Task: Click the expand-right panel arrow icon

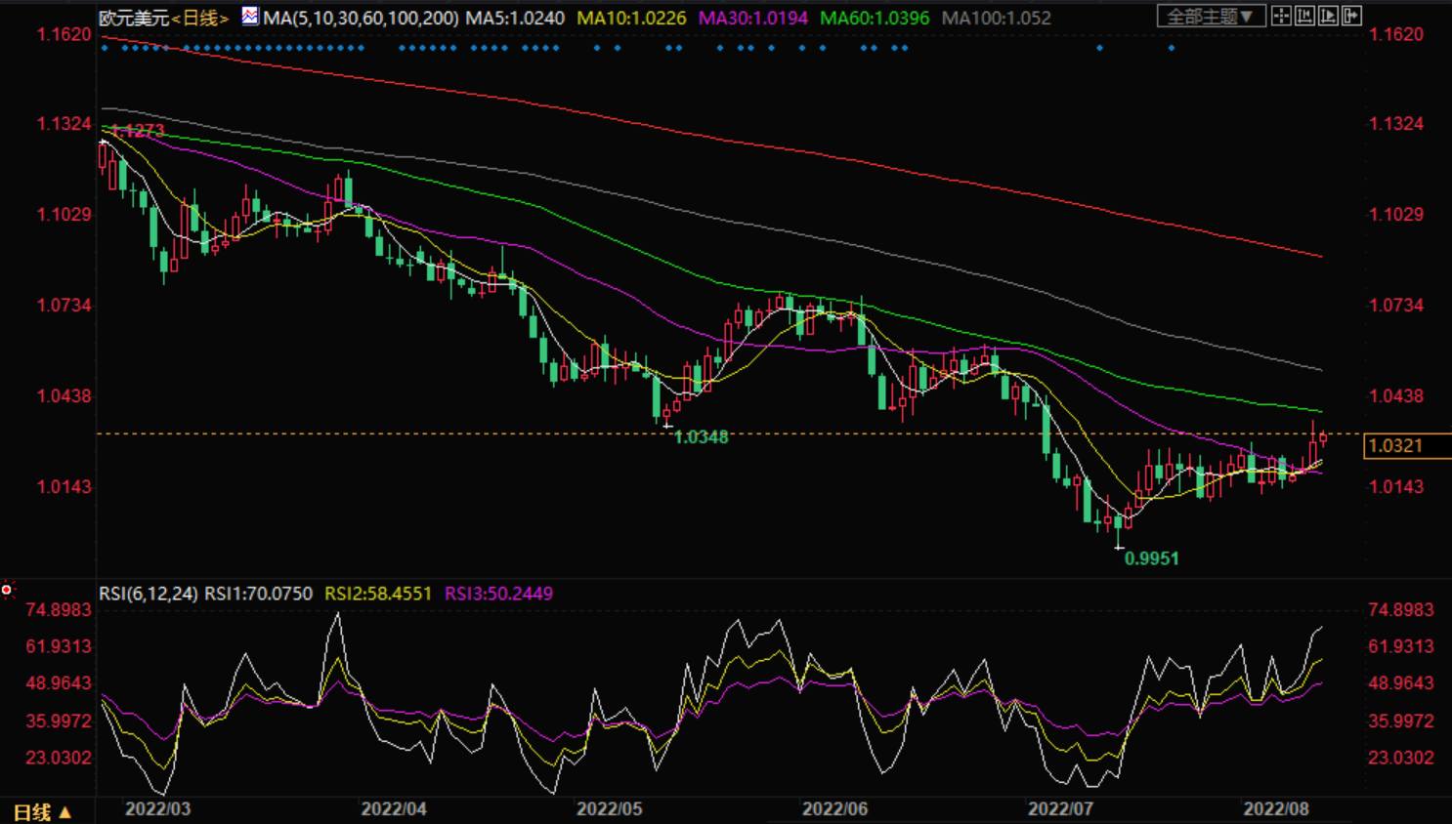Action: [x=1351, y=16]
